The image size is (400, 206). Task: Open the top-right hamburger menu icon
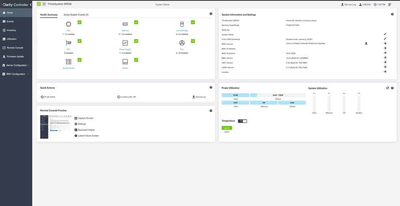[390, 4]
